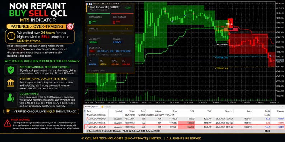Click the open price 4110.928 cell
The width and height of the screenshot is (285, 142).
coord(173,119)
